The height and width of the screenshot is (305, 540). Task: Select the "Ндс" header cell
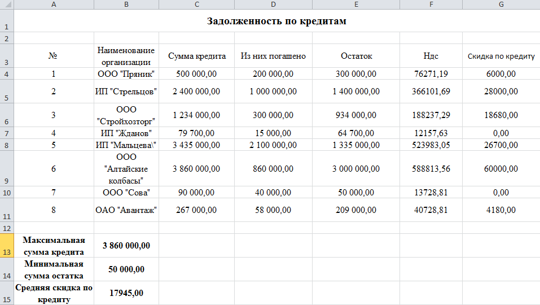431,56
